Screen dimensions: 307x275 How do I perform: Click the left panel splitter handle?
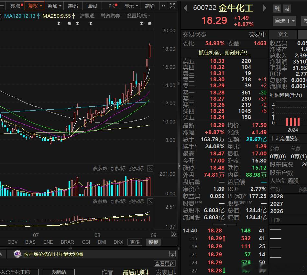point(179,166)
